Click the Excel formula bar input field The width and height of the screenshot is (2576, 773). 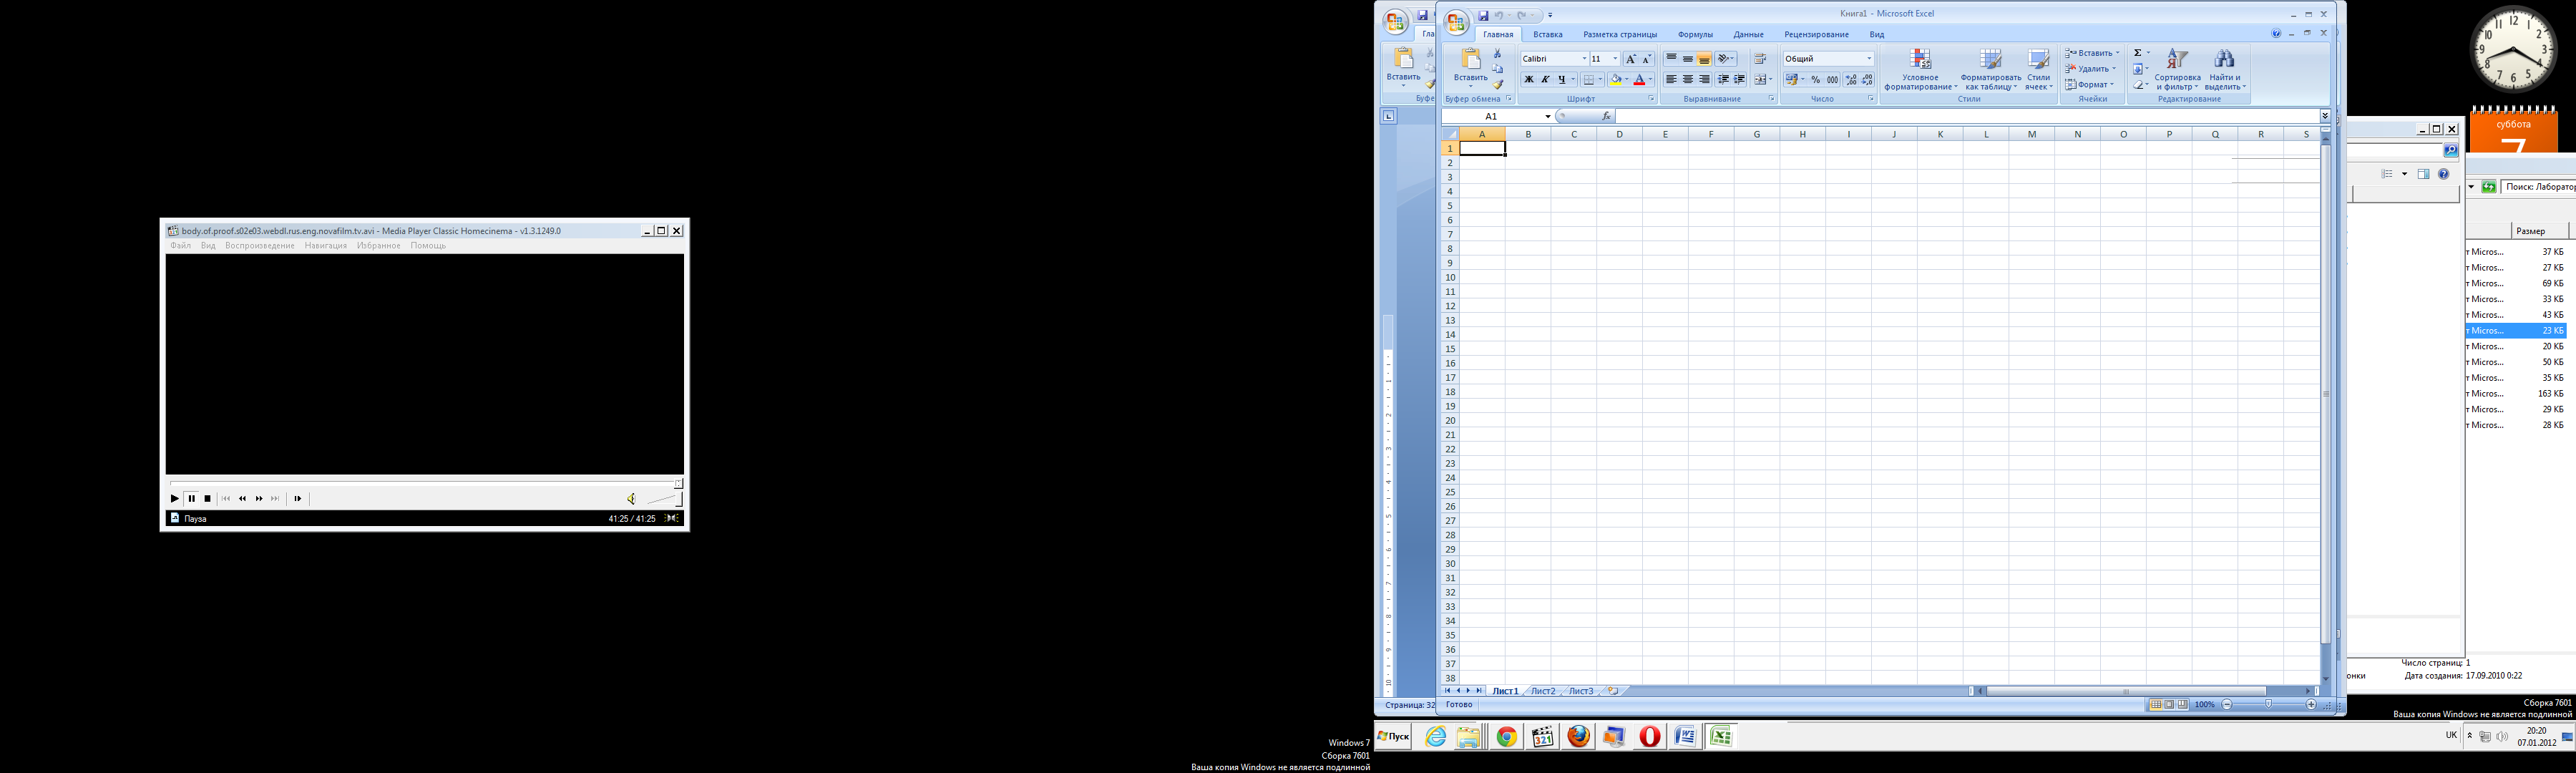pos(1966,117)
